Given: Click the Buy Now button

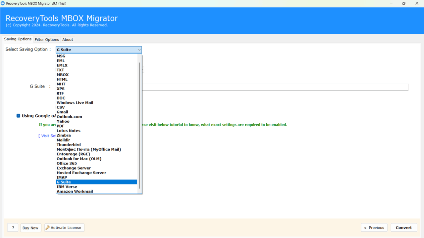Looking at the screenshot, I should [30, 228].
